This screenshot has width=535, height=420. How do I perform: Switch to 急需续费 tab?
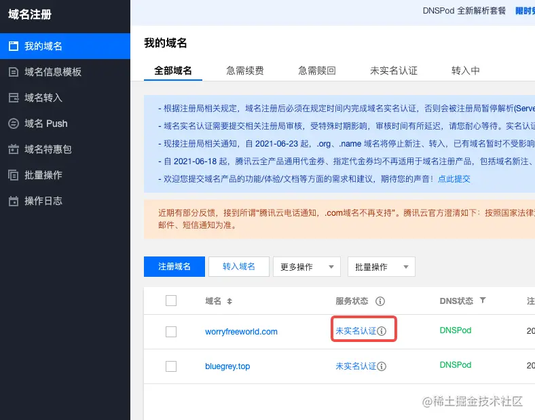coord(245,71)
